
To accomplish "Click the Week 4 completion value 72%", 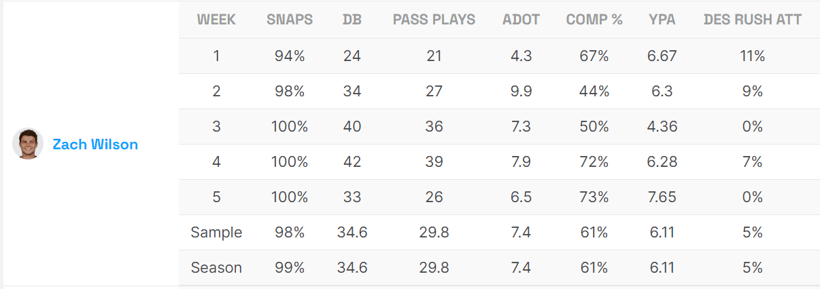I will tap(594, 162).
